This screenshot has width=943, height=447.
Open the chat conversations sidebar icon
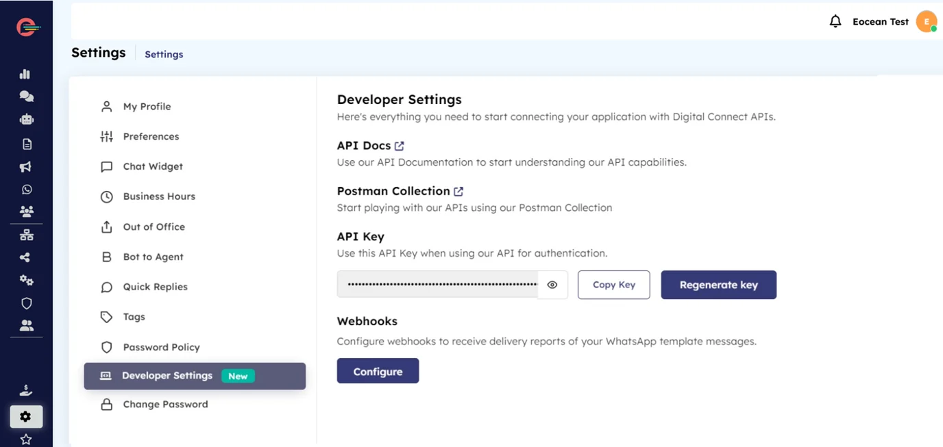coord(26,97)
